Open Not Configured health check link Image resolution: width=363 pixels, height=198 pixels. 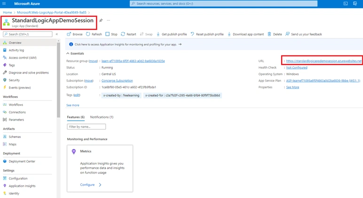297,68
